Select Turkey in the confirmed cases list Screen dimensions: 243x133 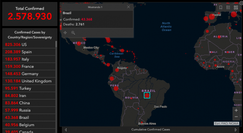29,88
